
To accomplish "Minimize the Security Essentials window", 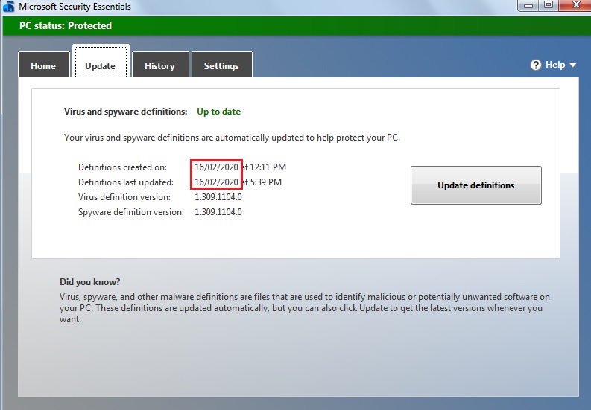I will pos(528,6).
